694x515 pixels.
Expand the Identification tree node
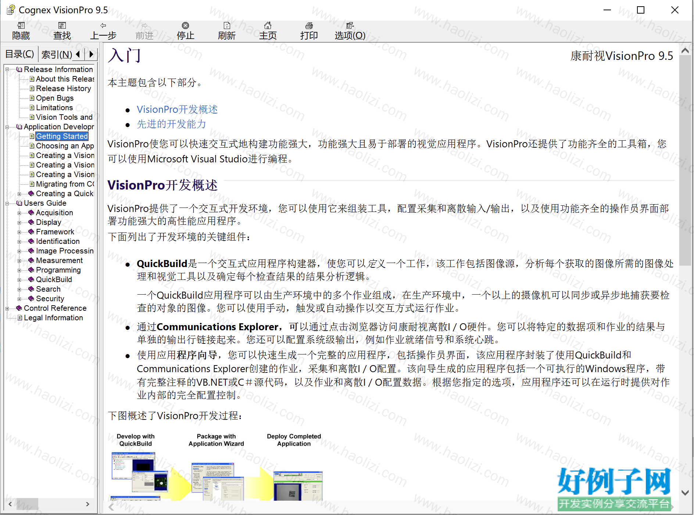pos(19,242)
